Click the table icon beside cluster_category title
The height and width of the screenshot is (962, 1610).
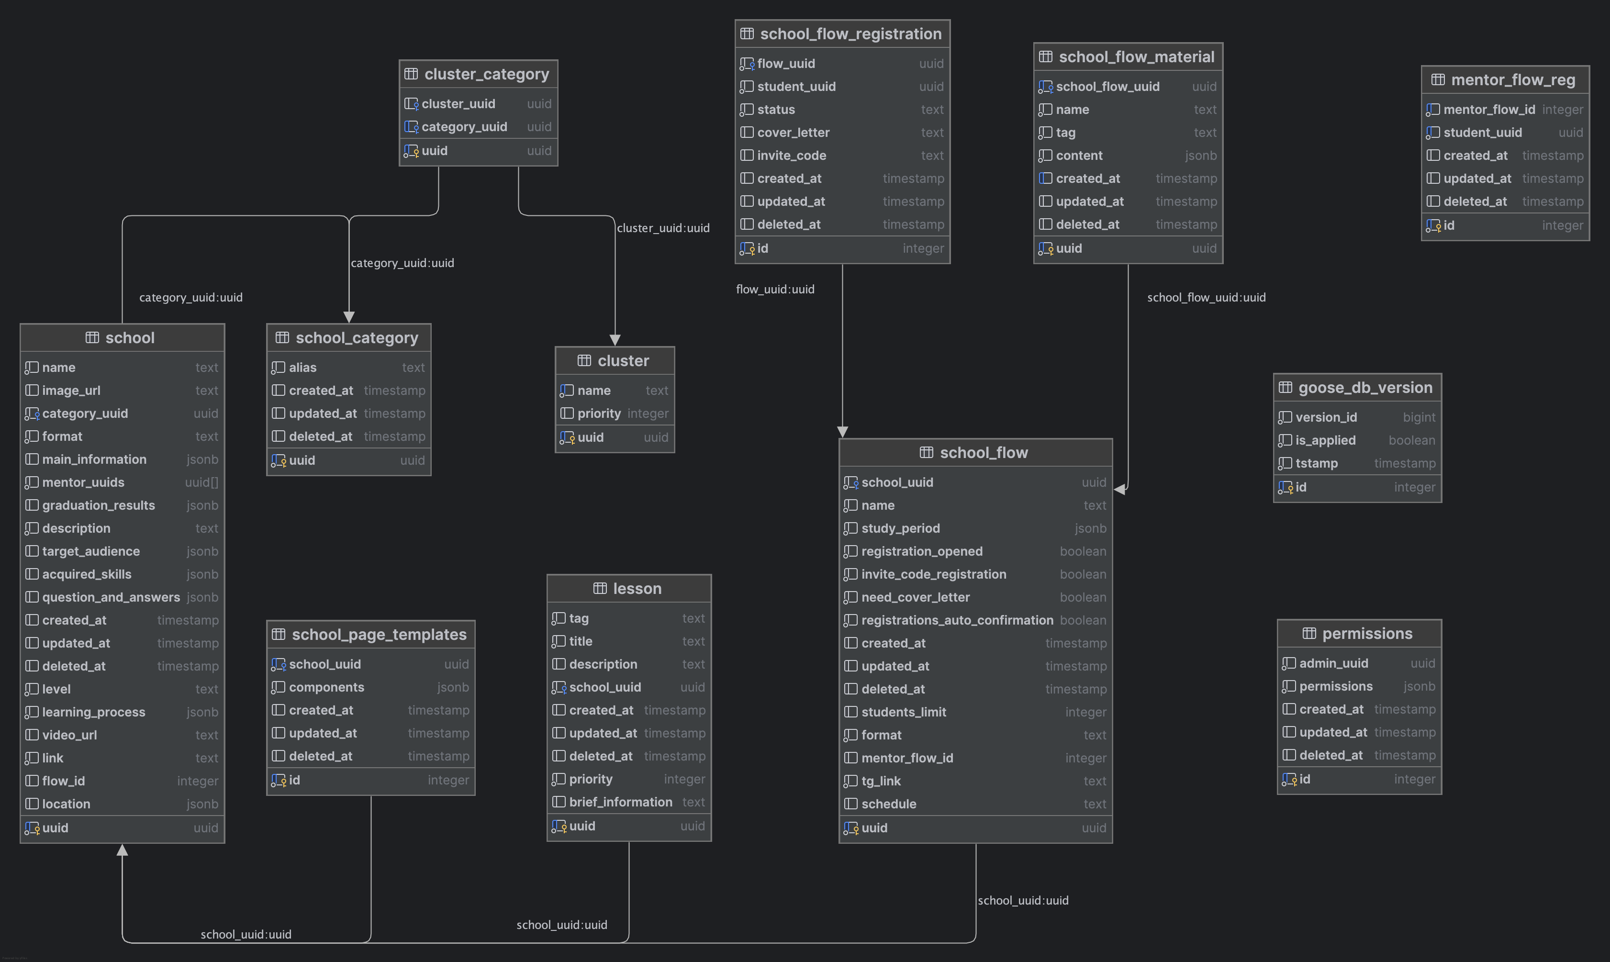point(411,74)
